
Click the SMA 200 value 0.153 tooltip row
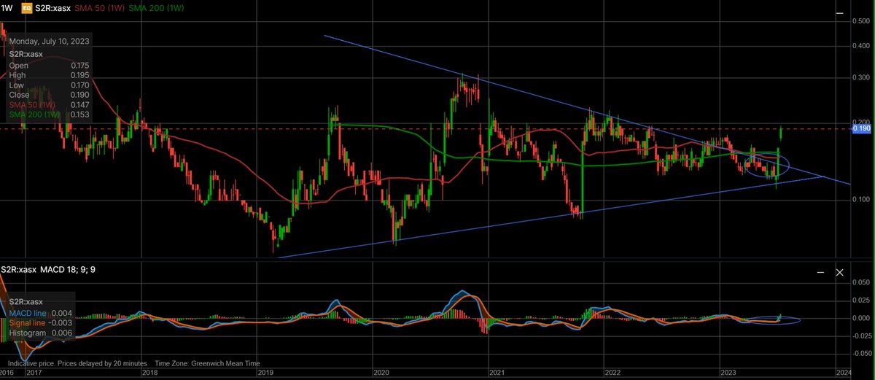(x=49, y=115)
